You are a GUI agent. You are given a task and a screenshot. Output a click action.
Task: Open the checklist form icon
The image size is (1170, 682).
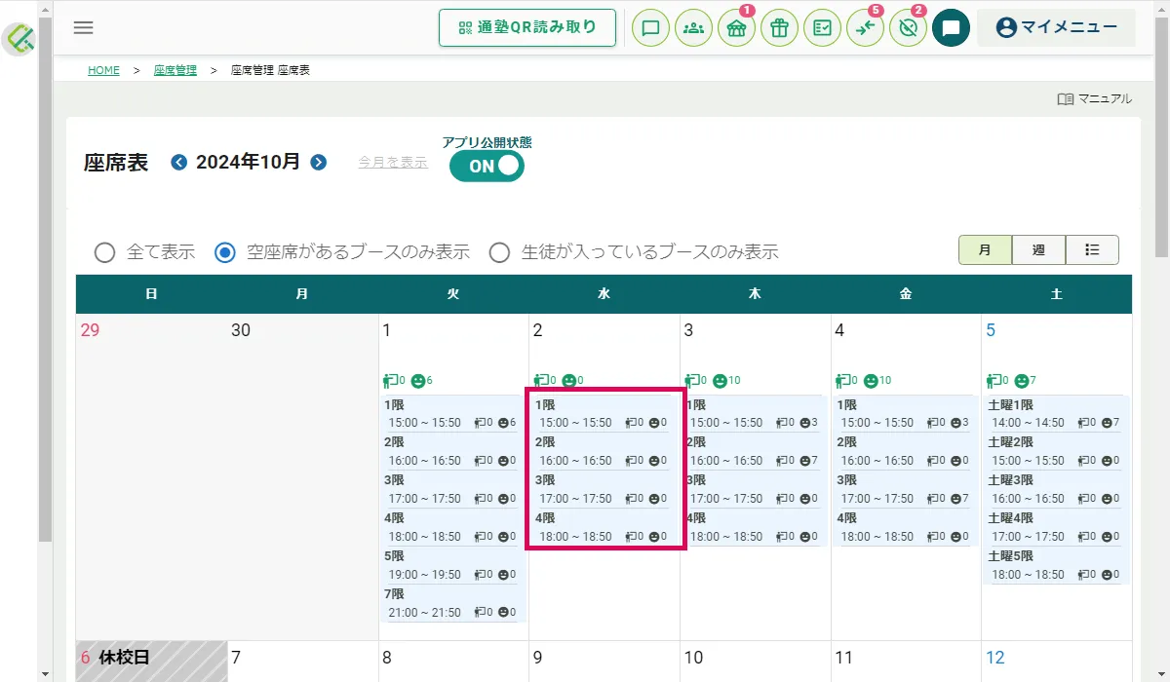[x=823, y=28]
